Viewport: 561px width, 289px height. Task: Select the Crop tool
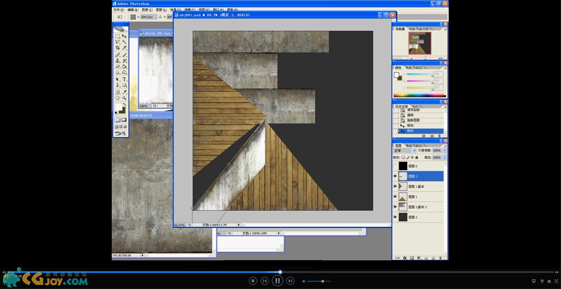118,48
